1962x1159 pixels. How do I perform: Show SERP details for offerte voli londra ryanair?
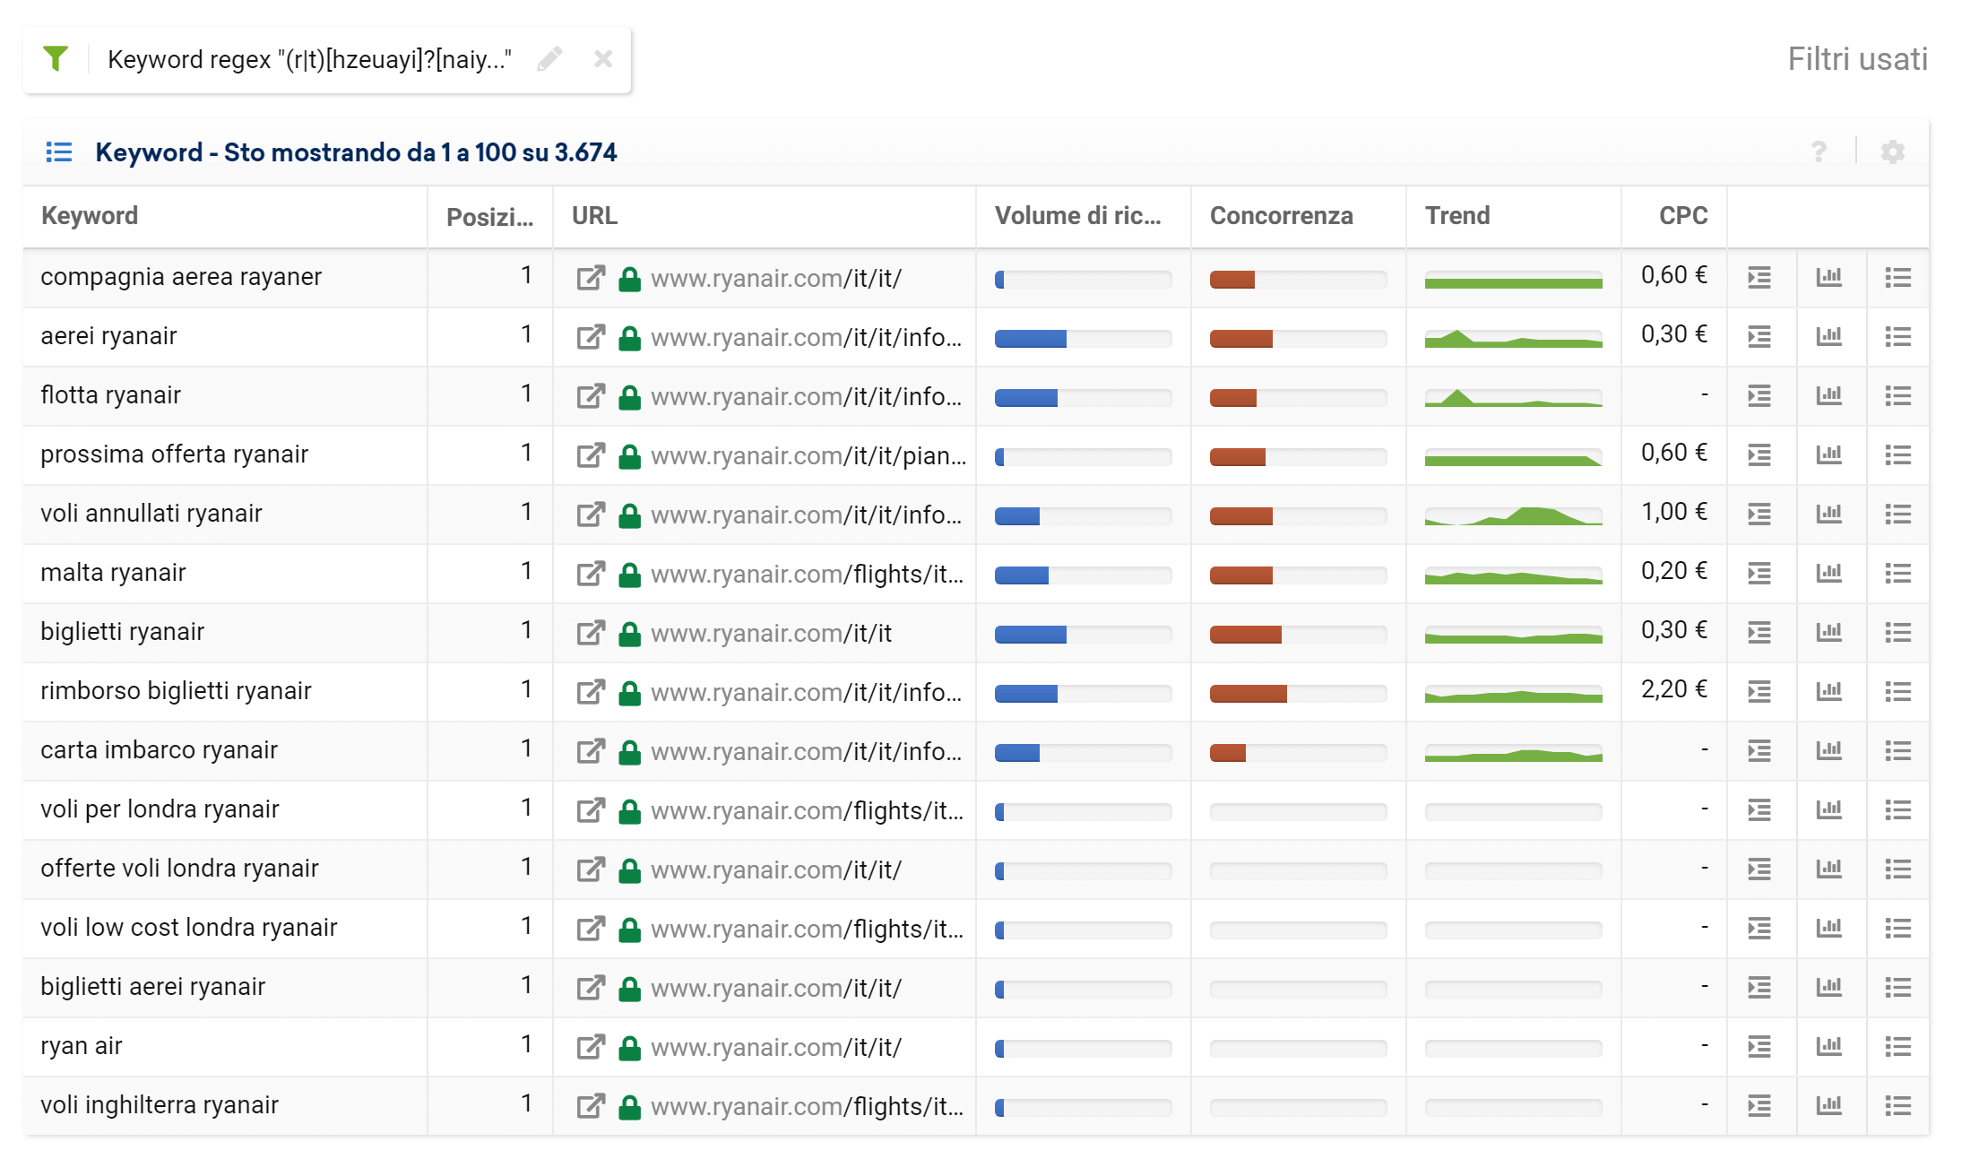point(1759,869)
